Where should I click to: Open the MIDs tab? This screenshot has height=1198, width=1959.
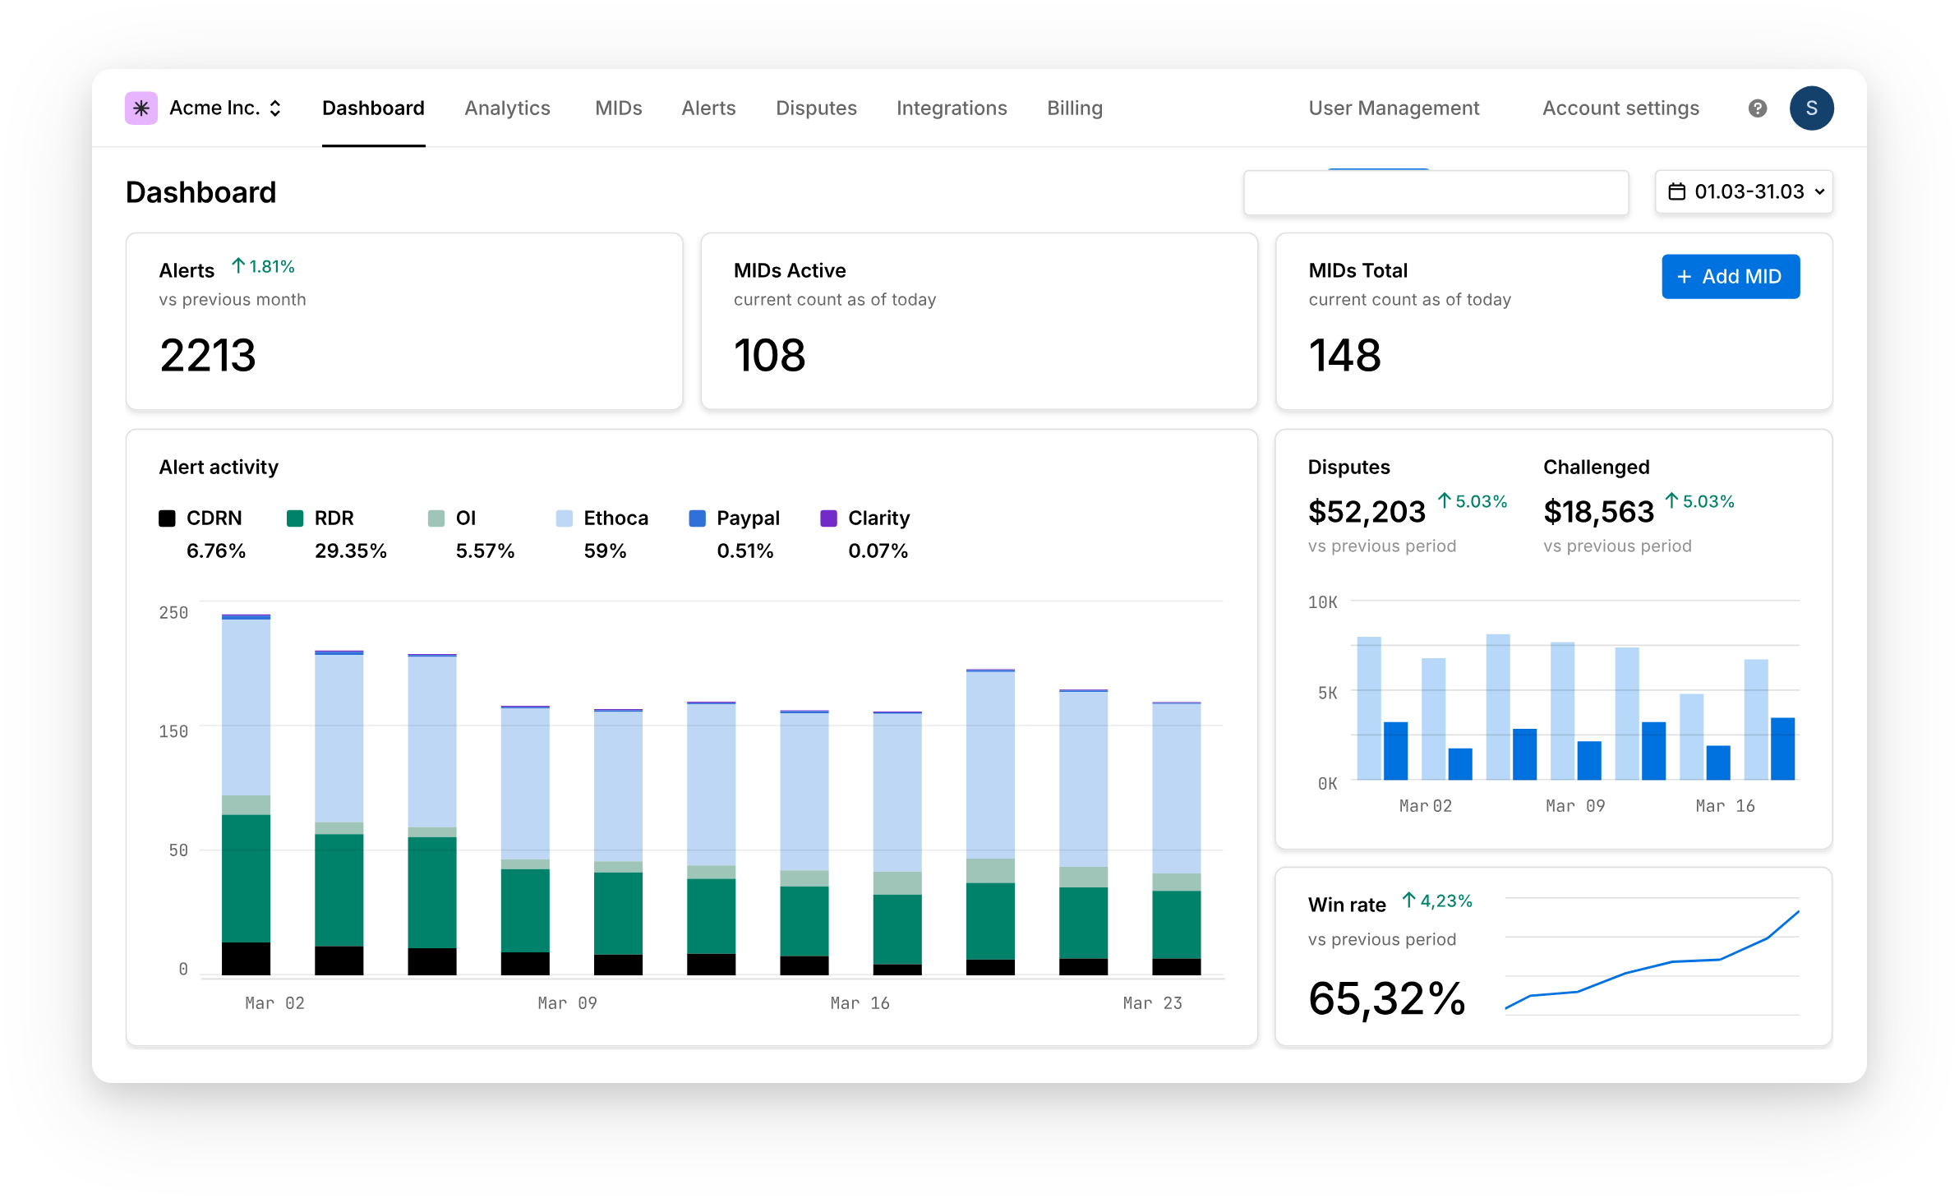(x=618, y=108)
